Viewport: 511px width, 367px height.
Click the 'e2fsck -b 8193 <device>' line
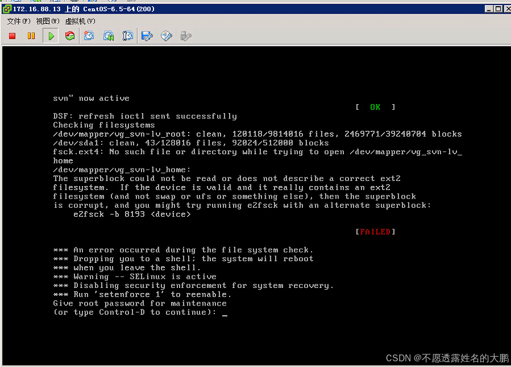pos(132,215)
